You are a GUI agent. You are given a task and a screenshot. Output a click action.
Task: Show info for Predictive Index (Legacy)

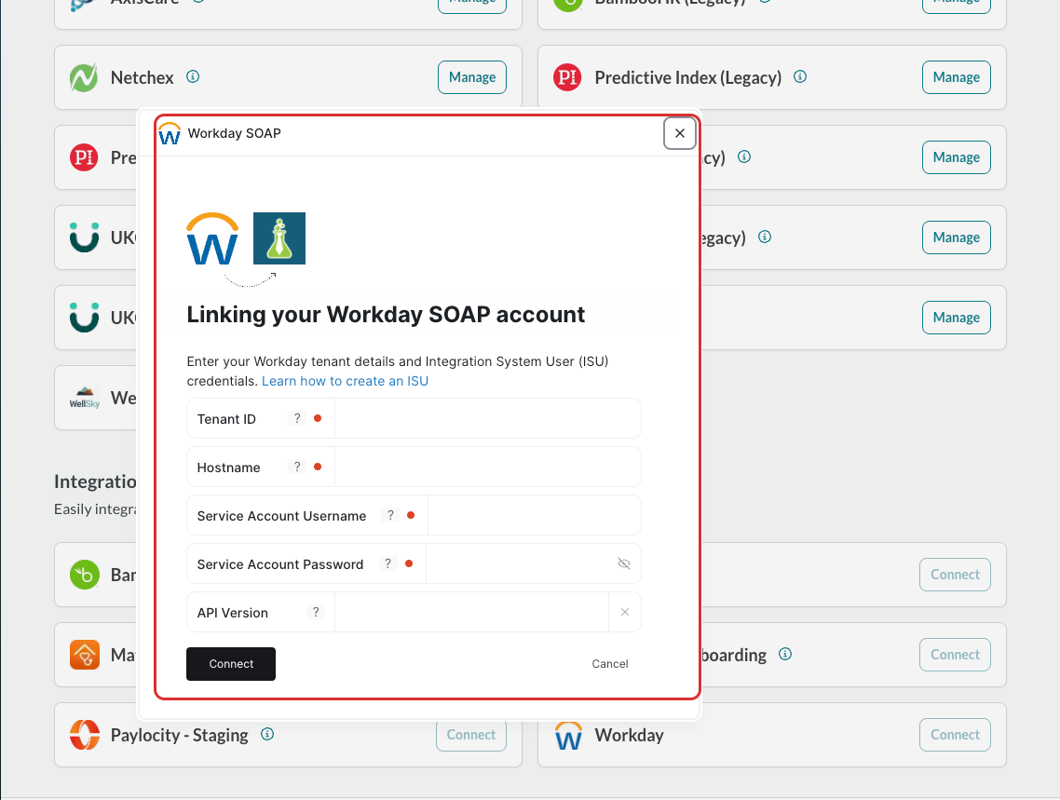[x=800, y=76]
